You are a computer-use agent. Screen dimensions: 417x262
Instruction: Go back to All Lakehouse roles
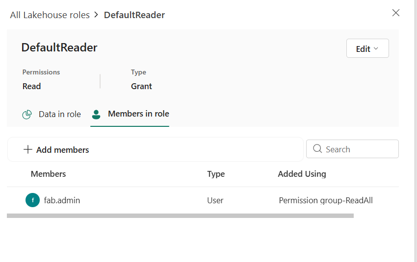tap(50, 15)
